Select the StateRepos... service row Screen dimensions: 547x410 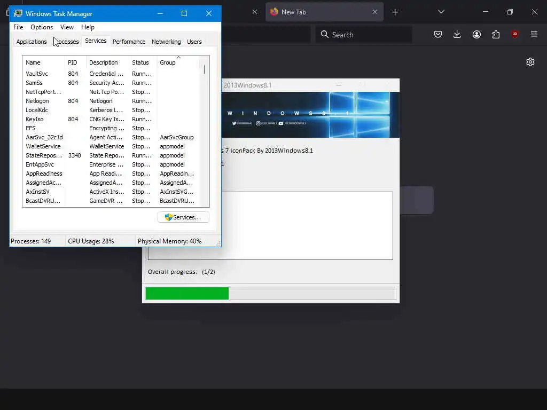111,155
